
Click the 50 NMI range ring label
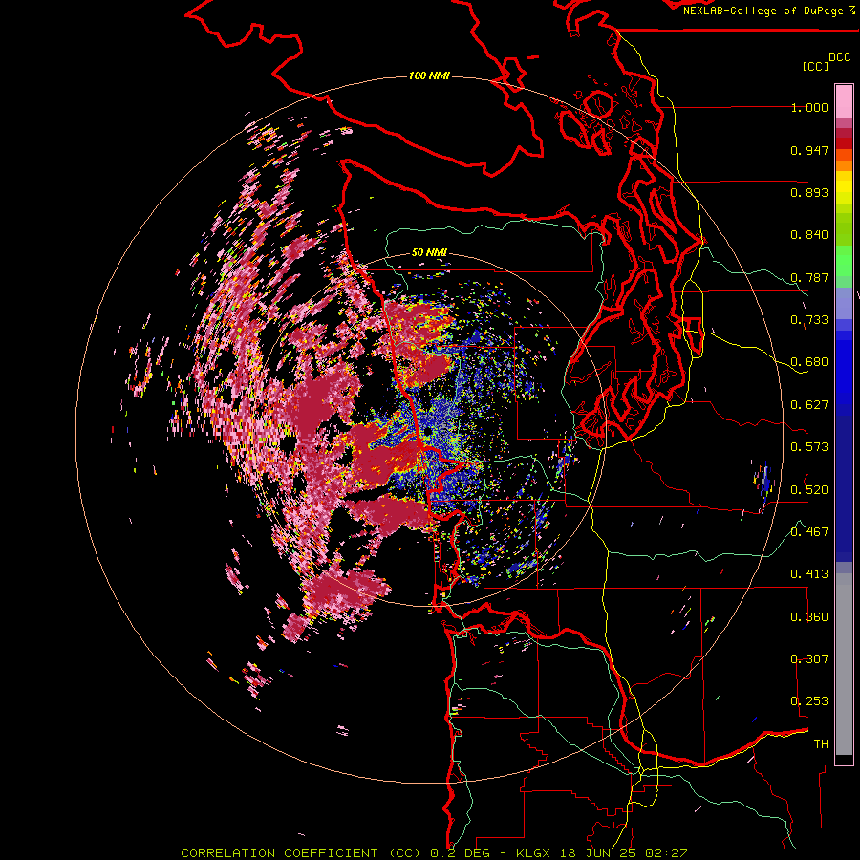(x=429, y=252)
